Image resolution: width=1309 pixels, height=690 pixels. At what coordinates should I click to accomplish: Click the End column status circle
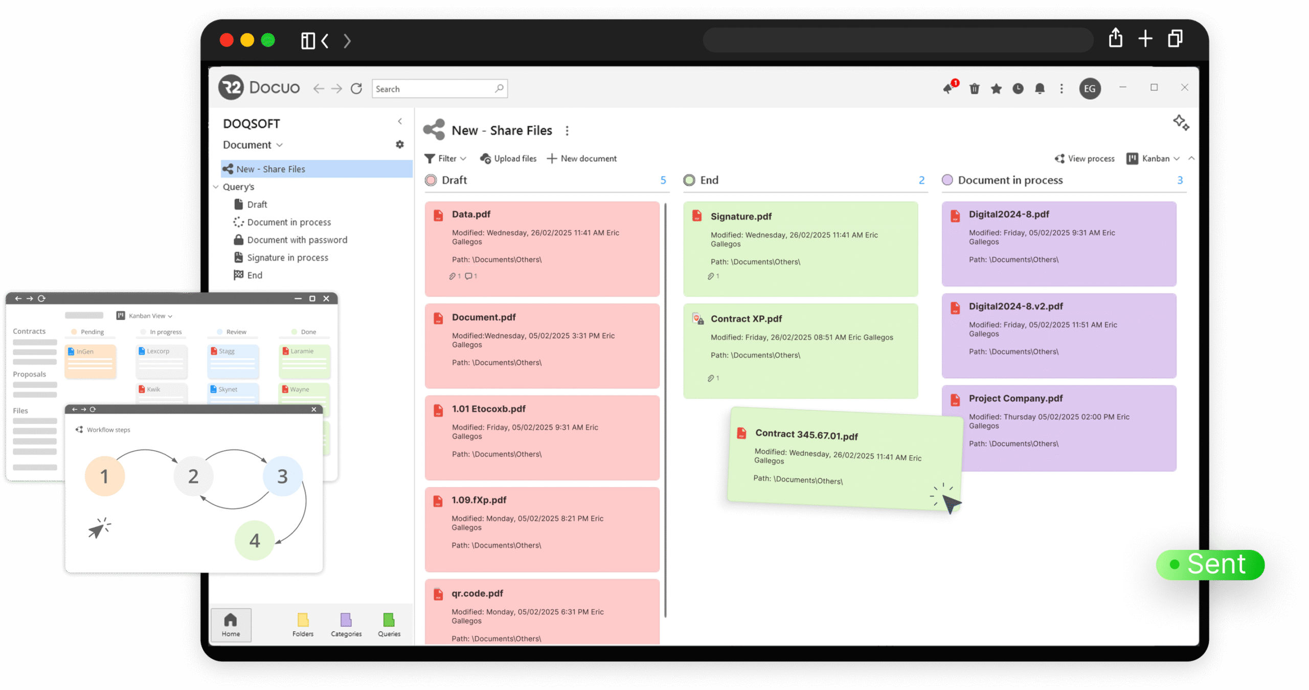coord(689,180)
